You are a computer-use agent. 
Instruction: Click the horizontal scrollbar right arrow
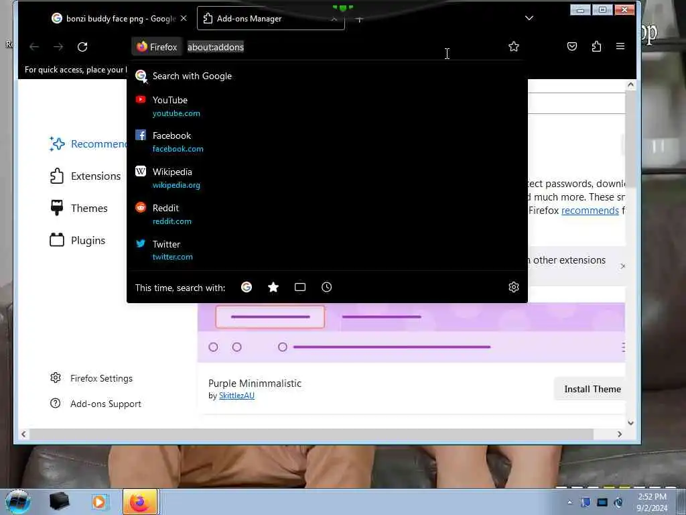tap(620, 434)
